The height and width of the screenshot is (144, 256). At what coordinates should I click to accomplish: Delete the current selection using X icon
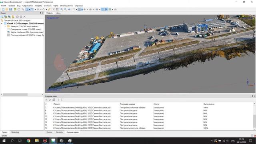click(54, 10)
